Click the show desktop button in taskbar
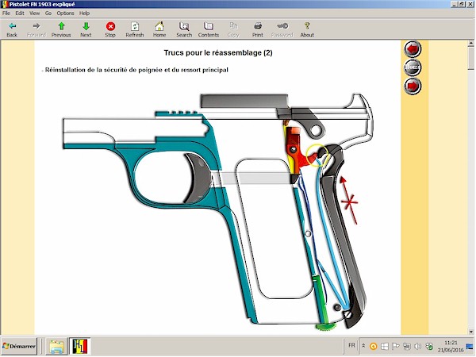This screenshot has width=476, height=357. pos(470,346)
